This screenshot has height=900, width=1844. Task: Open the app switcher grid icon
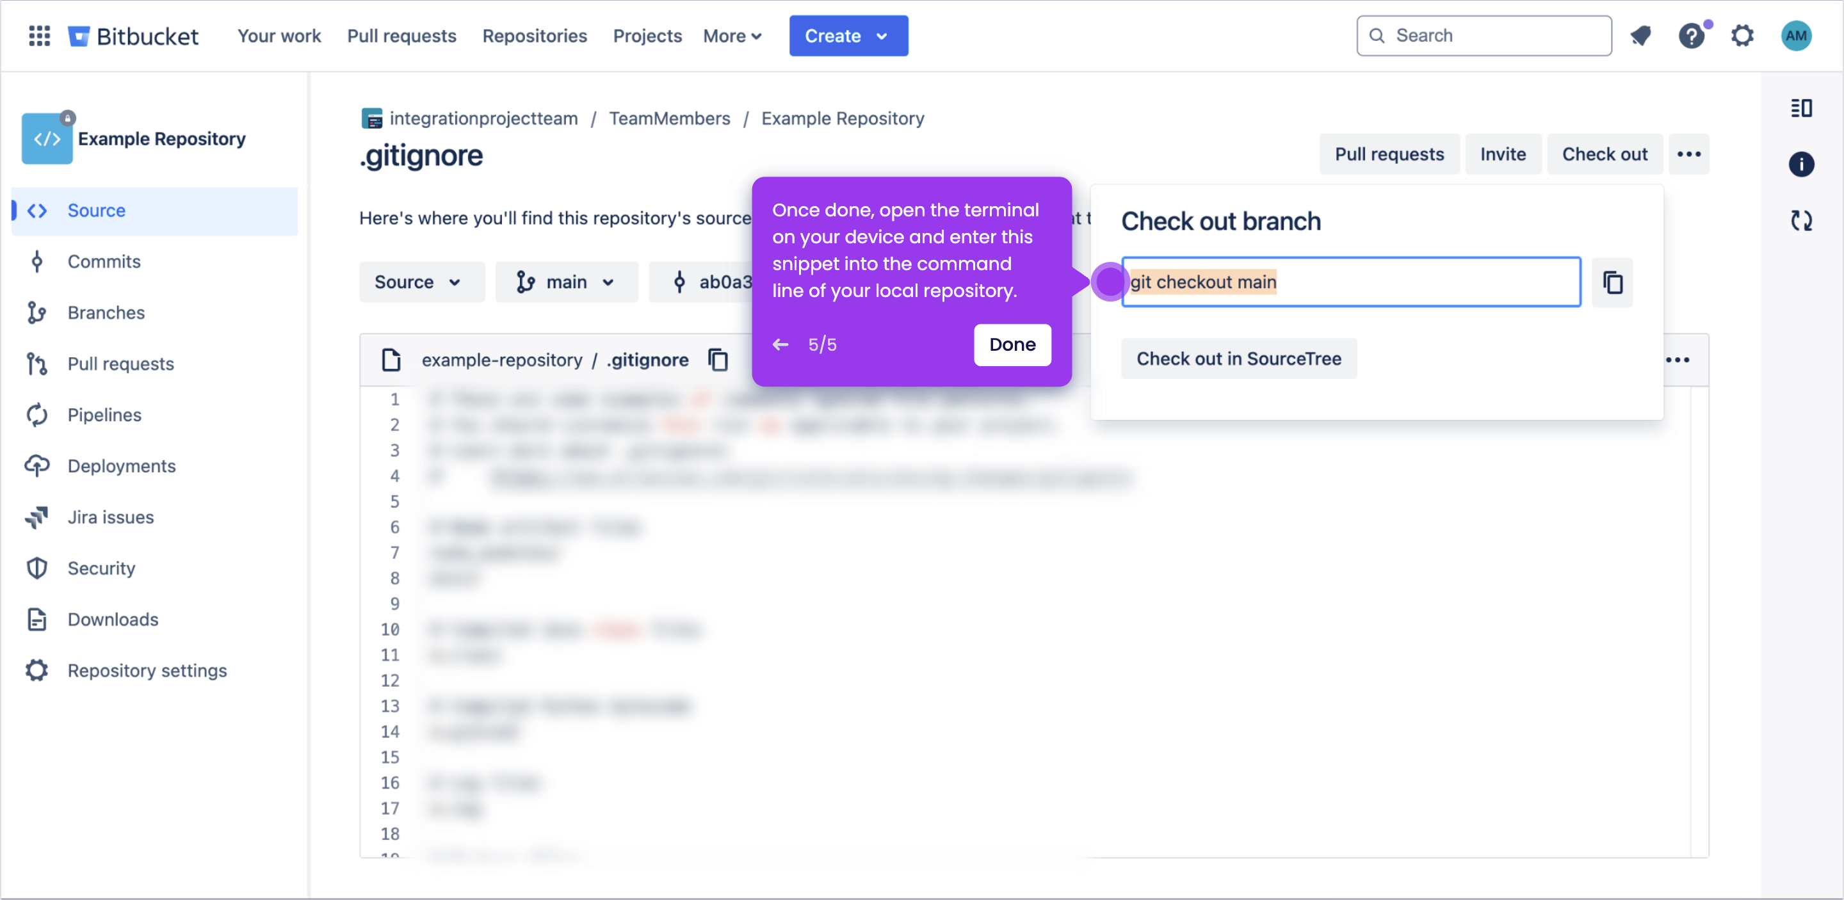(39, 36)
